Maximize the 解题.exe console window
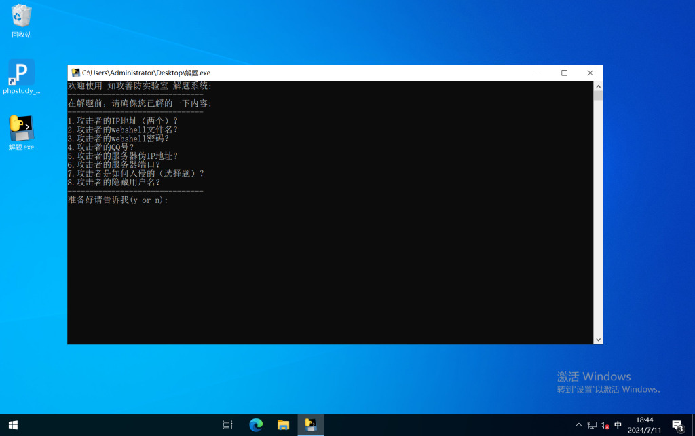 click(x=564, y=73)
